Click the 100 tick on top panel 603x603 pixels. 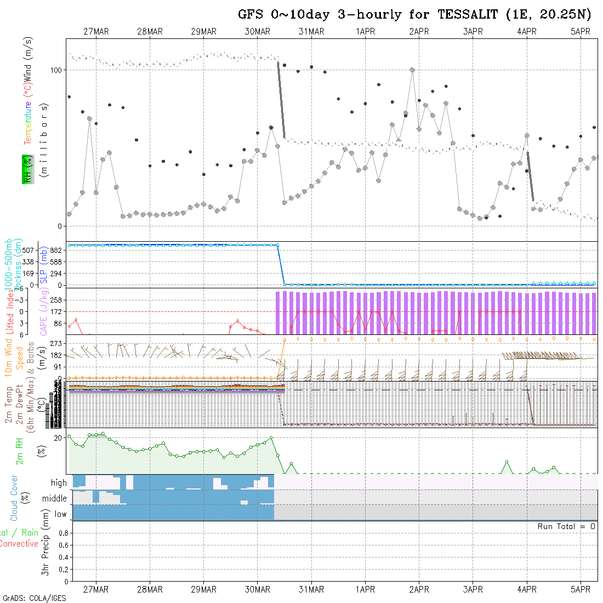57,70
